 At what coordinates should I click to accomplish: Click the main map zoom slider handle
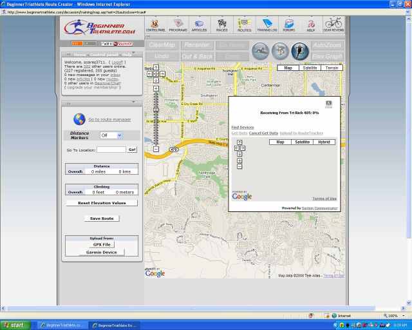156,110
